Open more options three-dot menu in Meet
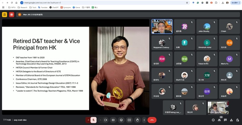 tap(144, 120)
